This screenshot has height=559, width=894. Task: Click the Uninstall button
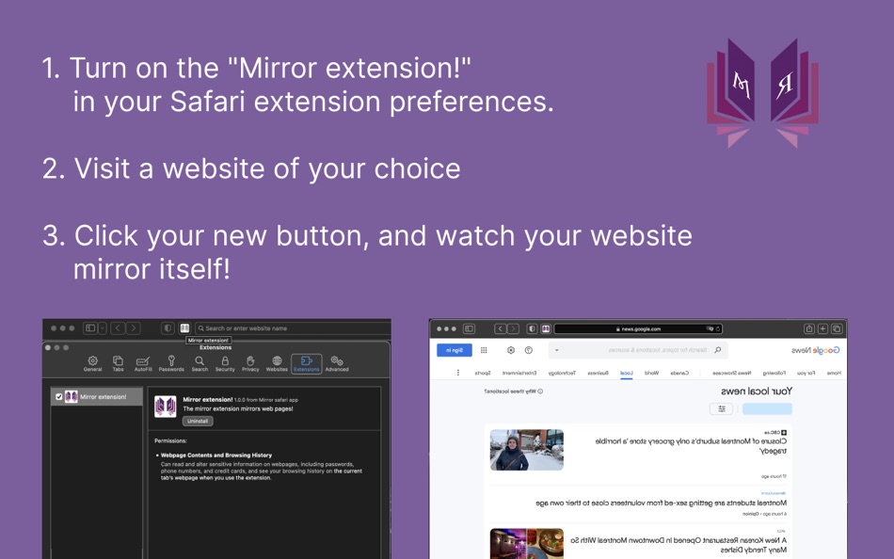198,421
